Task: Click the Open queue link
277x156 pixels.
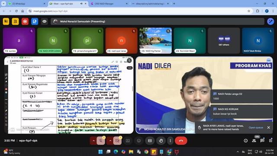Action: tap(256, 127)
